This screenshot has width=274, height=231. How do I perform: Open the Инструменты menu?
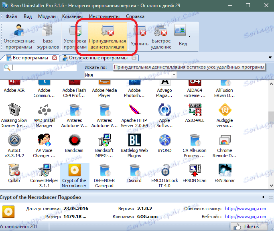(x=104, y=16)
